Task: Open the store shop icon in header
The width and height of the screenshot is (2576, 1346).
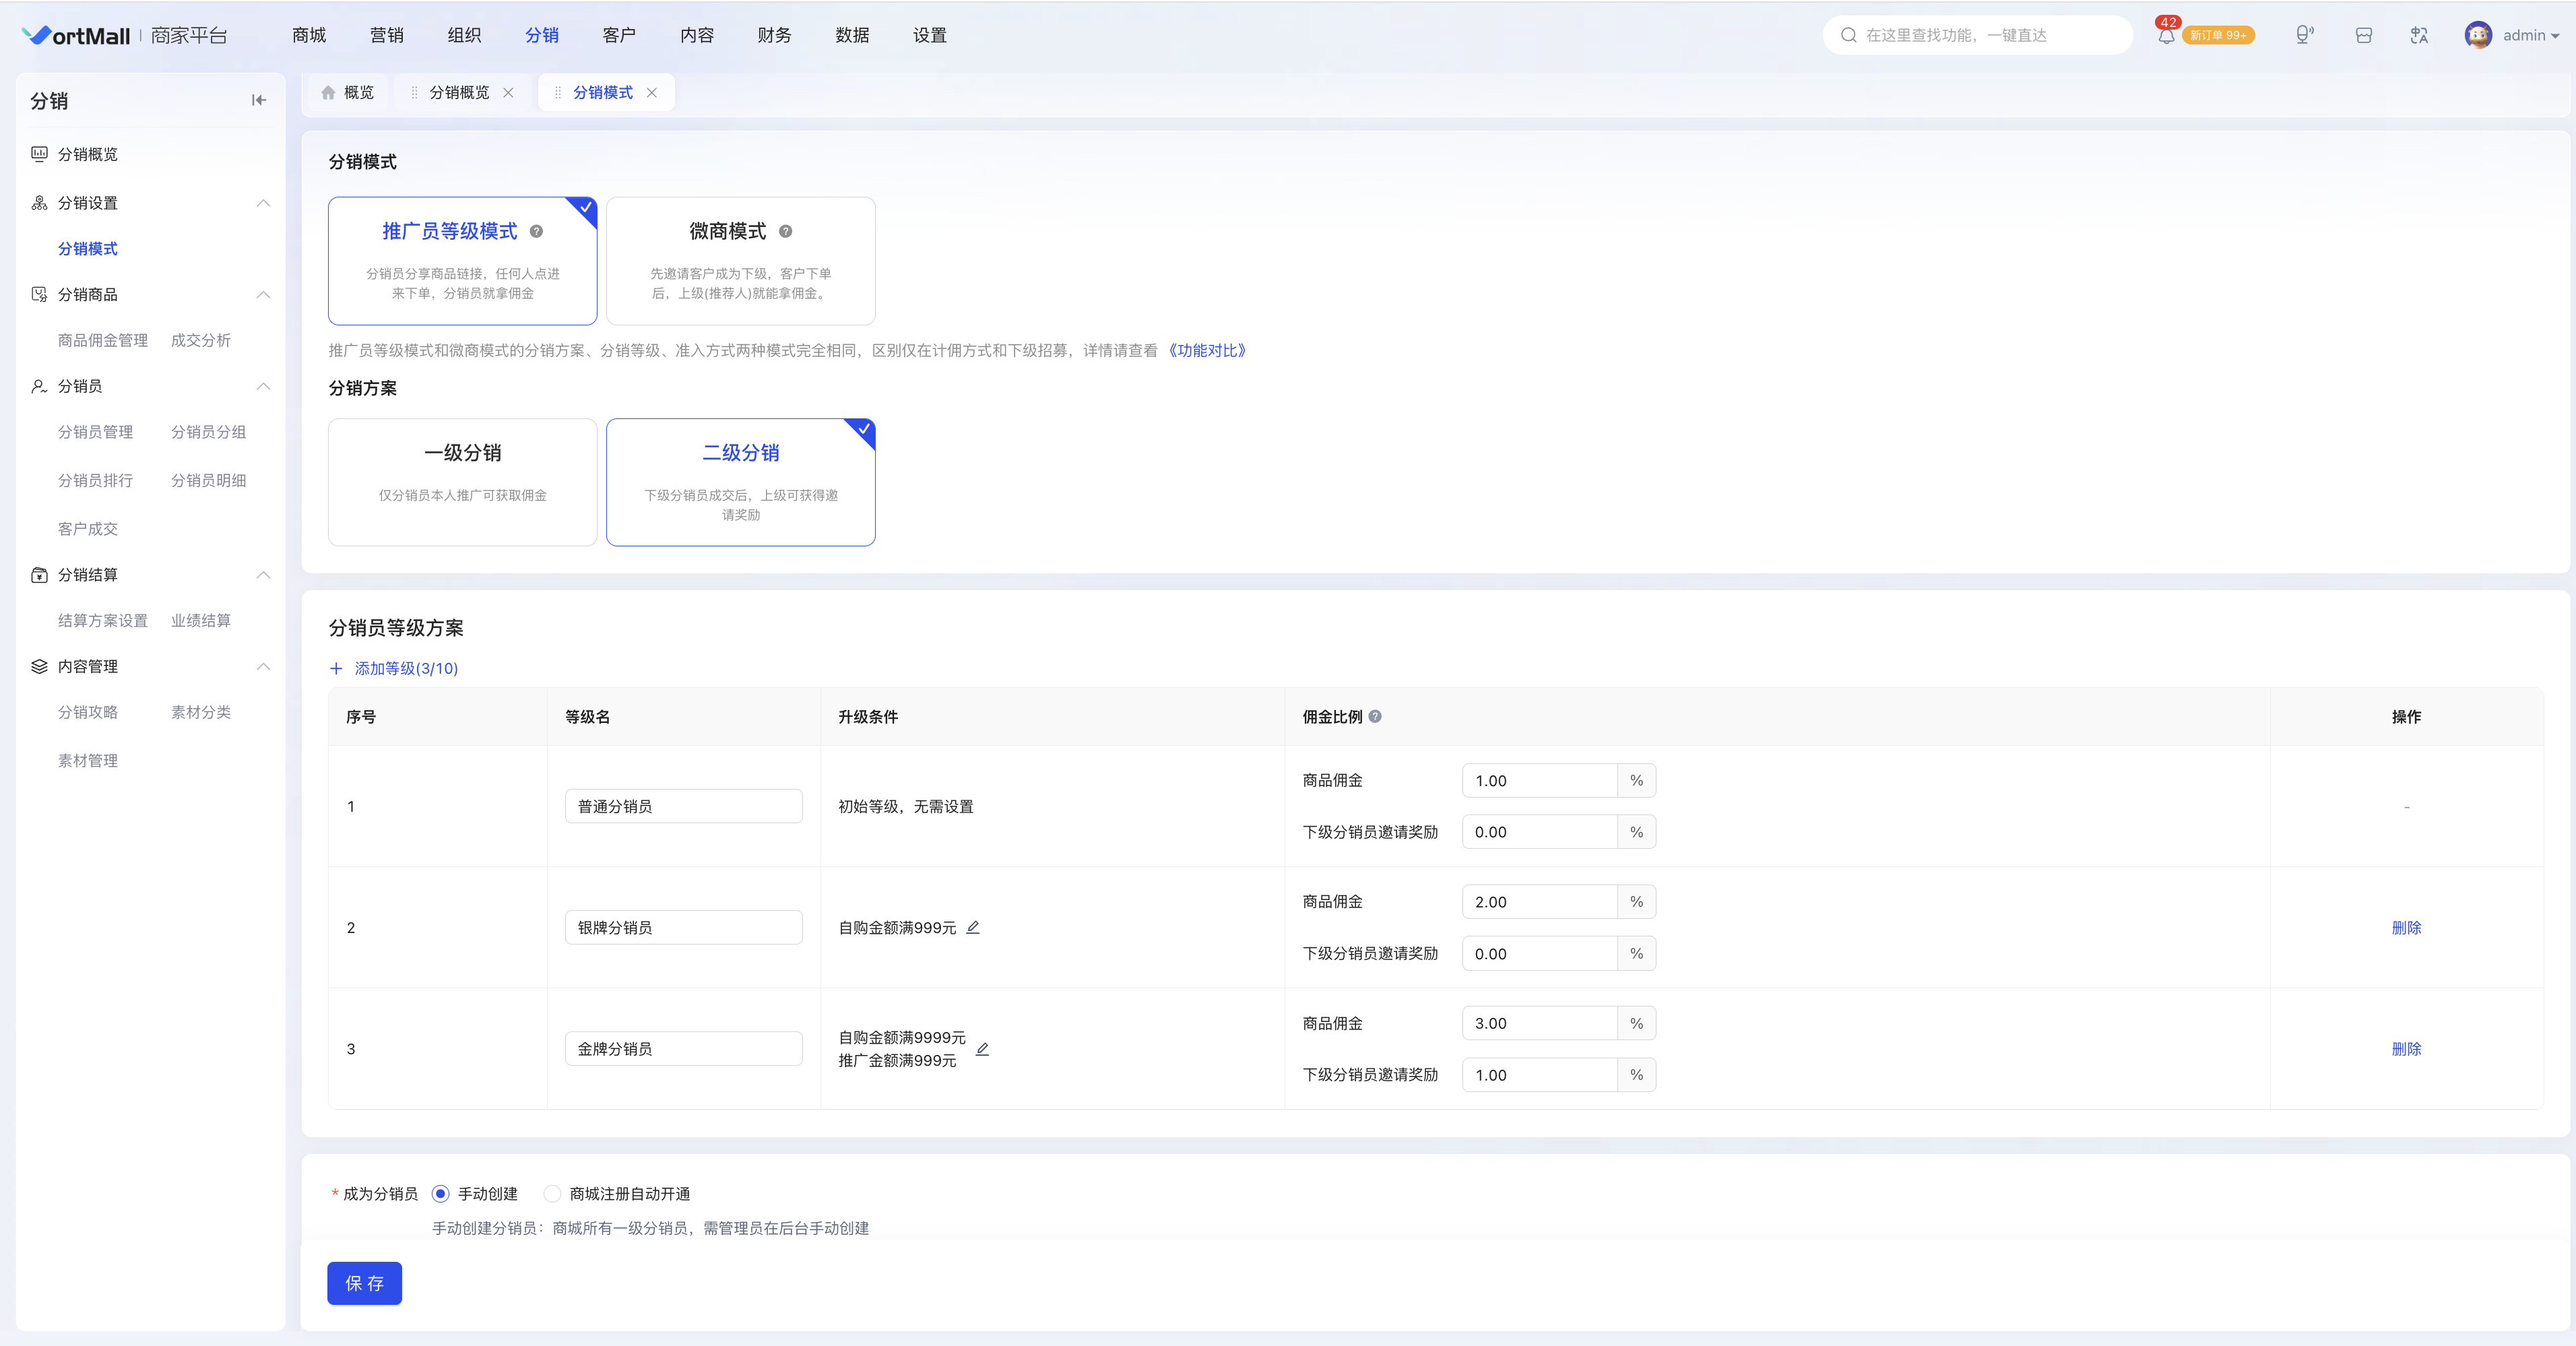Action: click(2363, 36)
